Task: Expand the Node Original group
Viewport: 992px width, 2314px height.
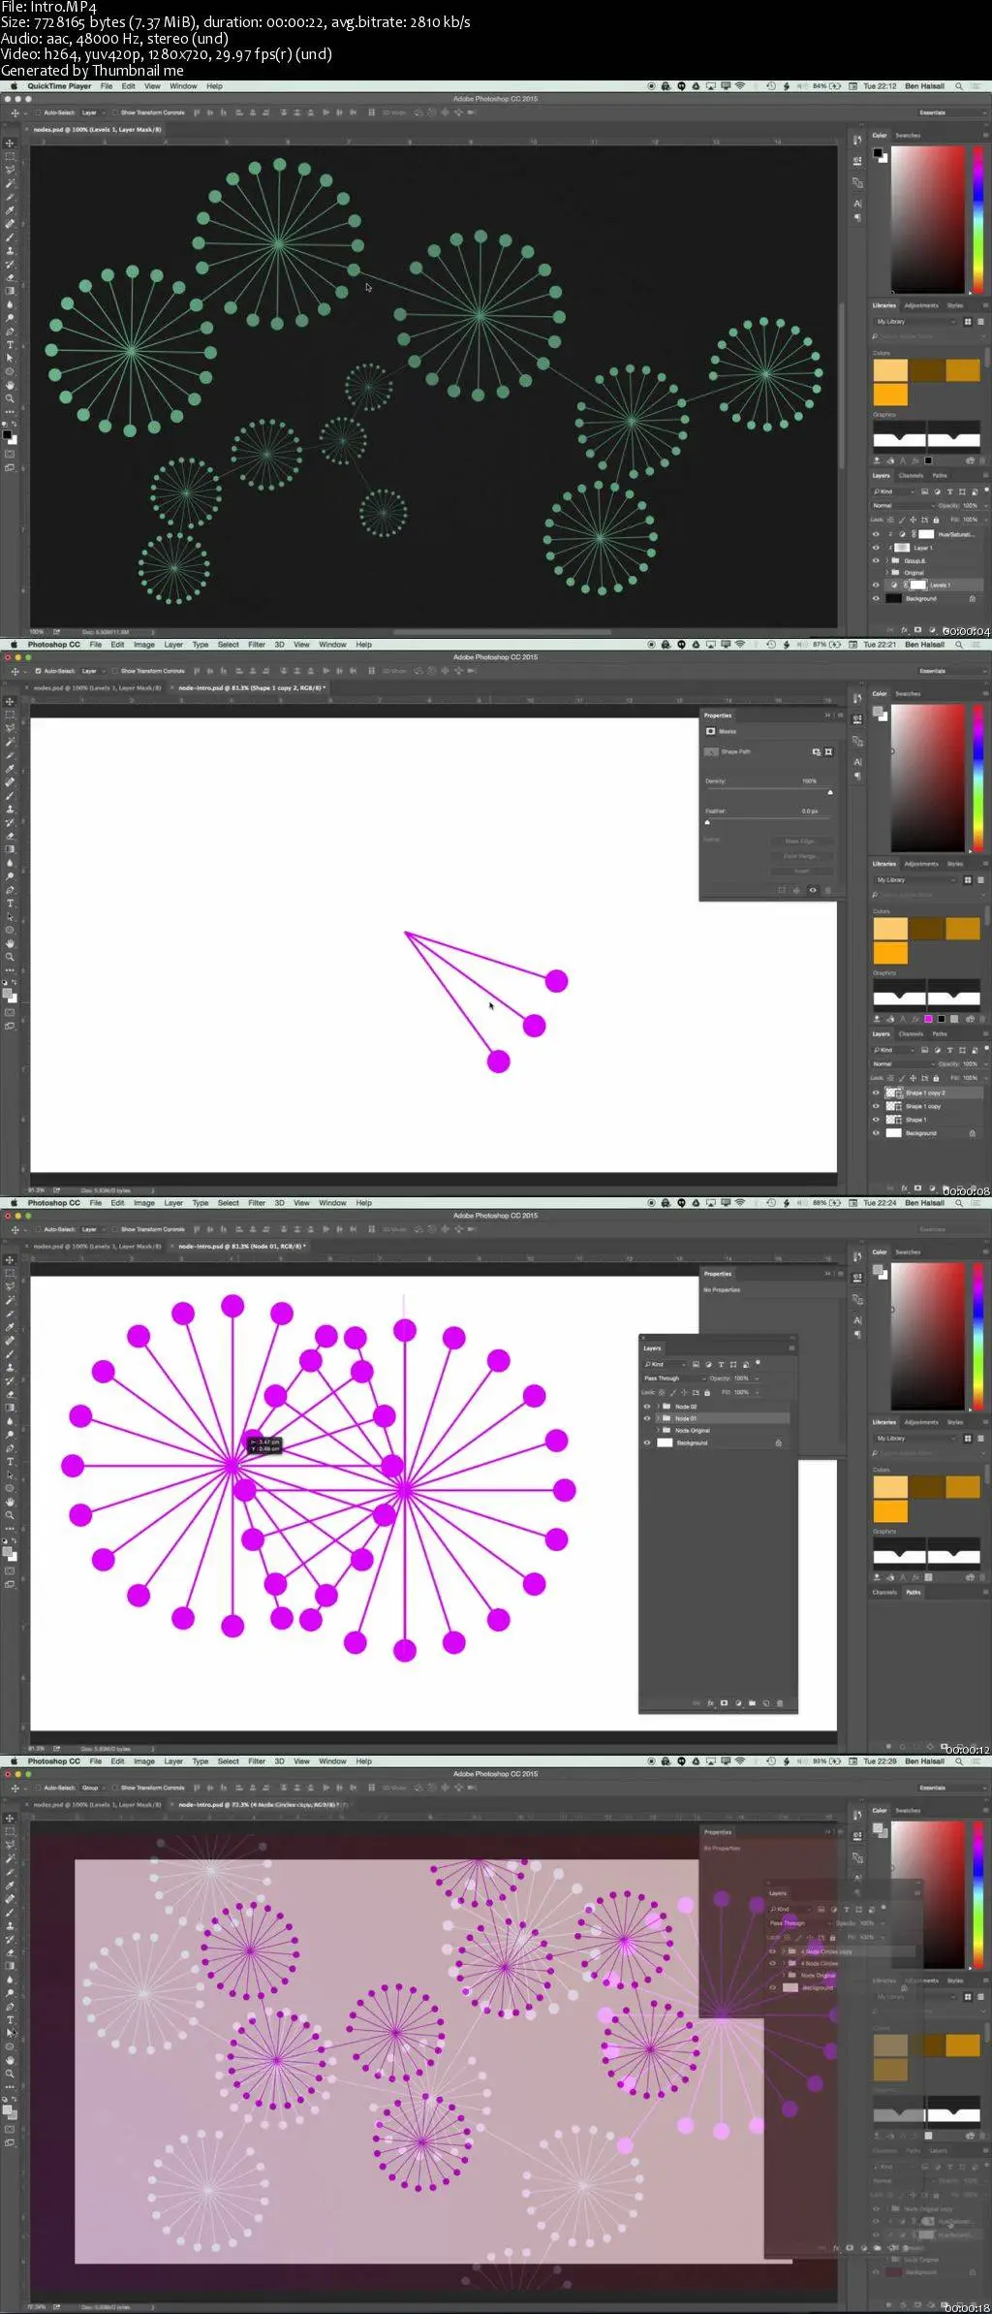Action: [658, 1430]
